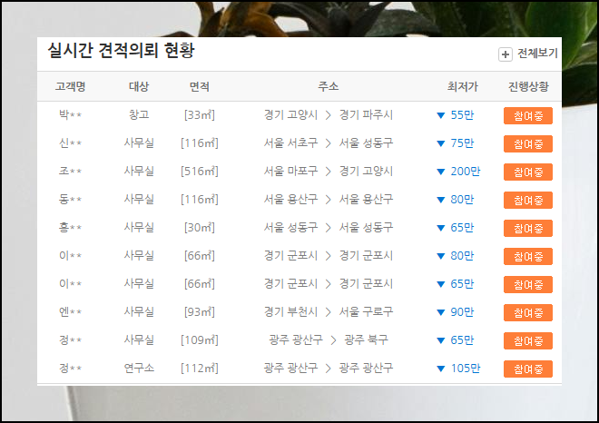Image resolution: width=599 pixels, height=423 pixels.
Task: Click 참여중 button for 105만 row
Action: (528, 369)
